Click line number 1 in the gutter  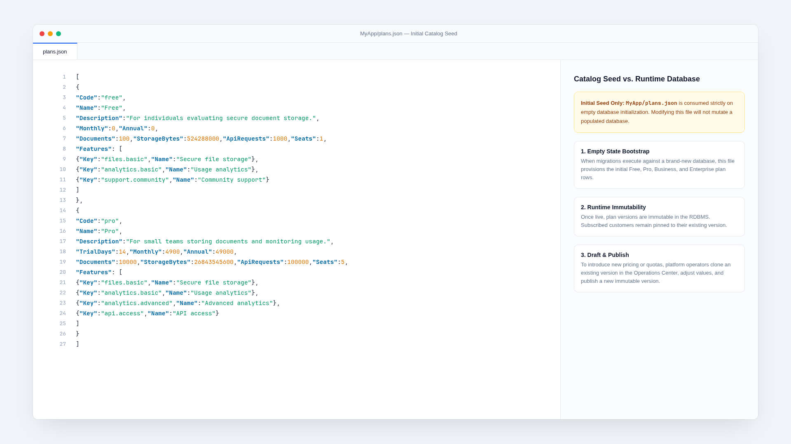[64, 77]
